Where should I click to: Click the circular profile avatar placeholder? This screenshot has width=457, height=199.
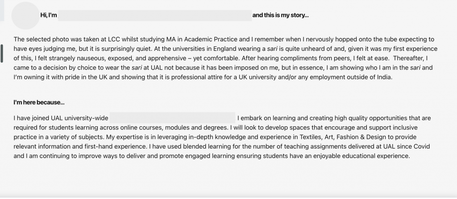point(25,16)
